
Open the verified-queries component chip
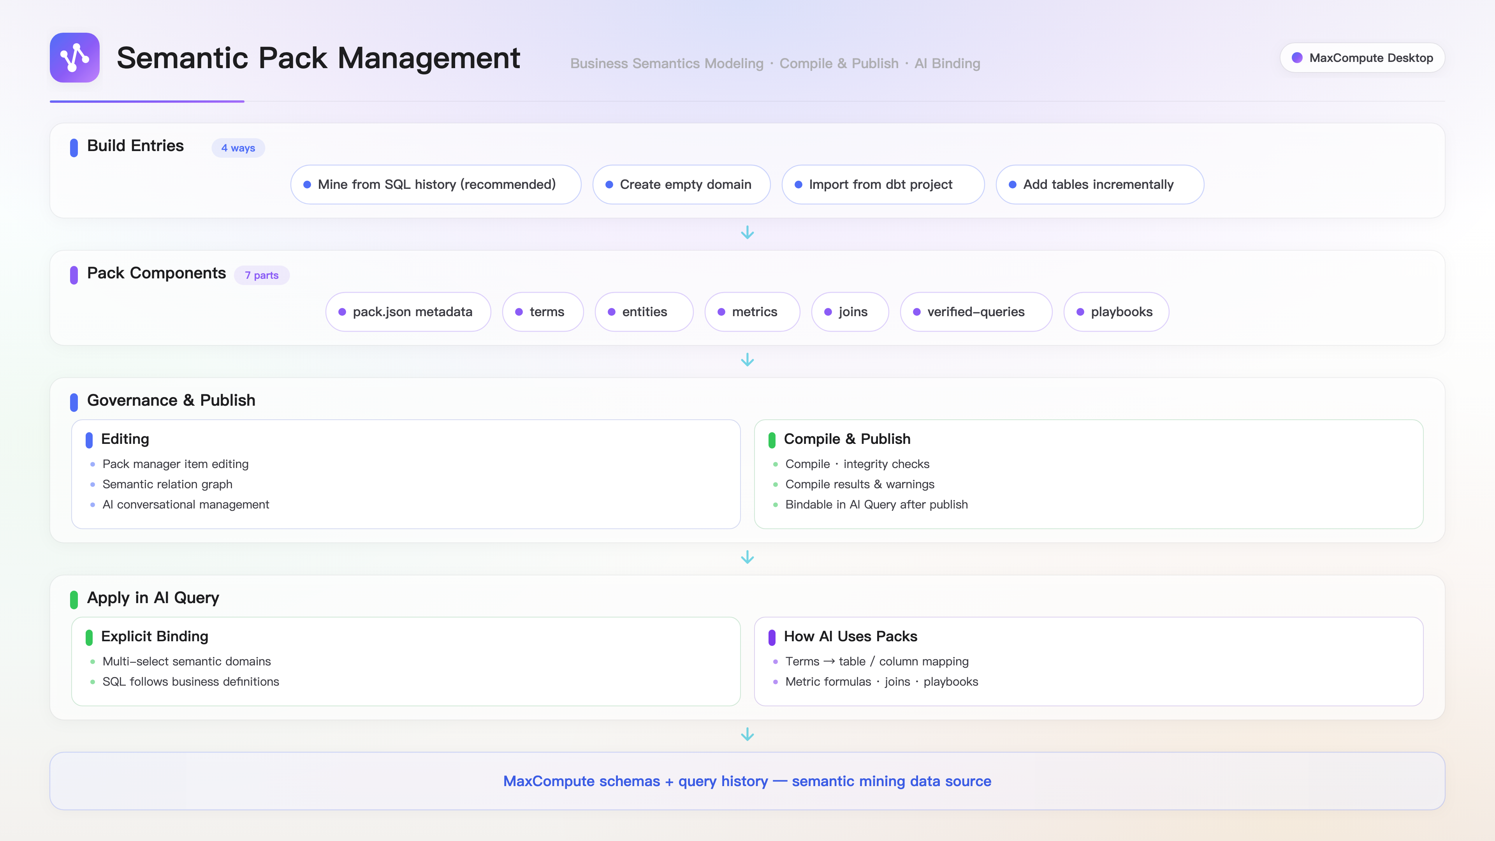pos(976,311)
